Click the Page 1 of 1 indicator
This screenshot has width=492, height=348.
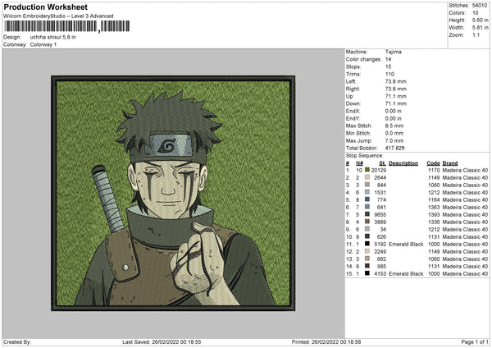point(475,341)
